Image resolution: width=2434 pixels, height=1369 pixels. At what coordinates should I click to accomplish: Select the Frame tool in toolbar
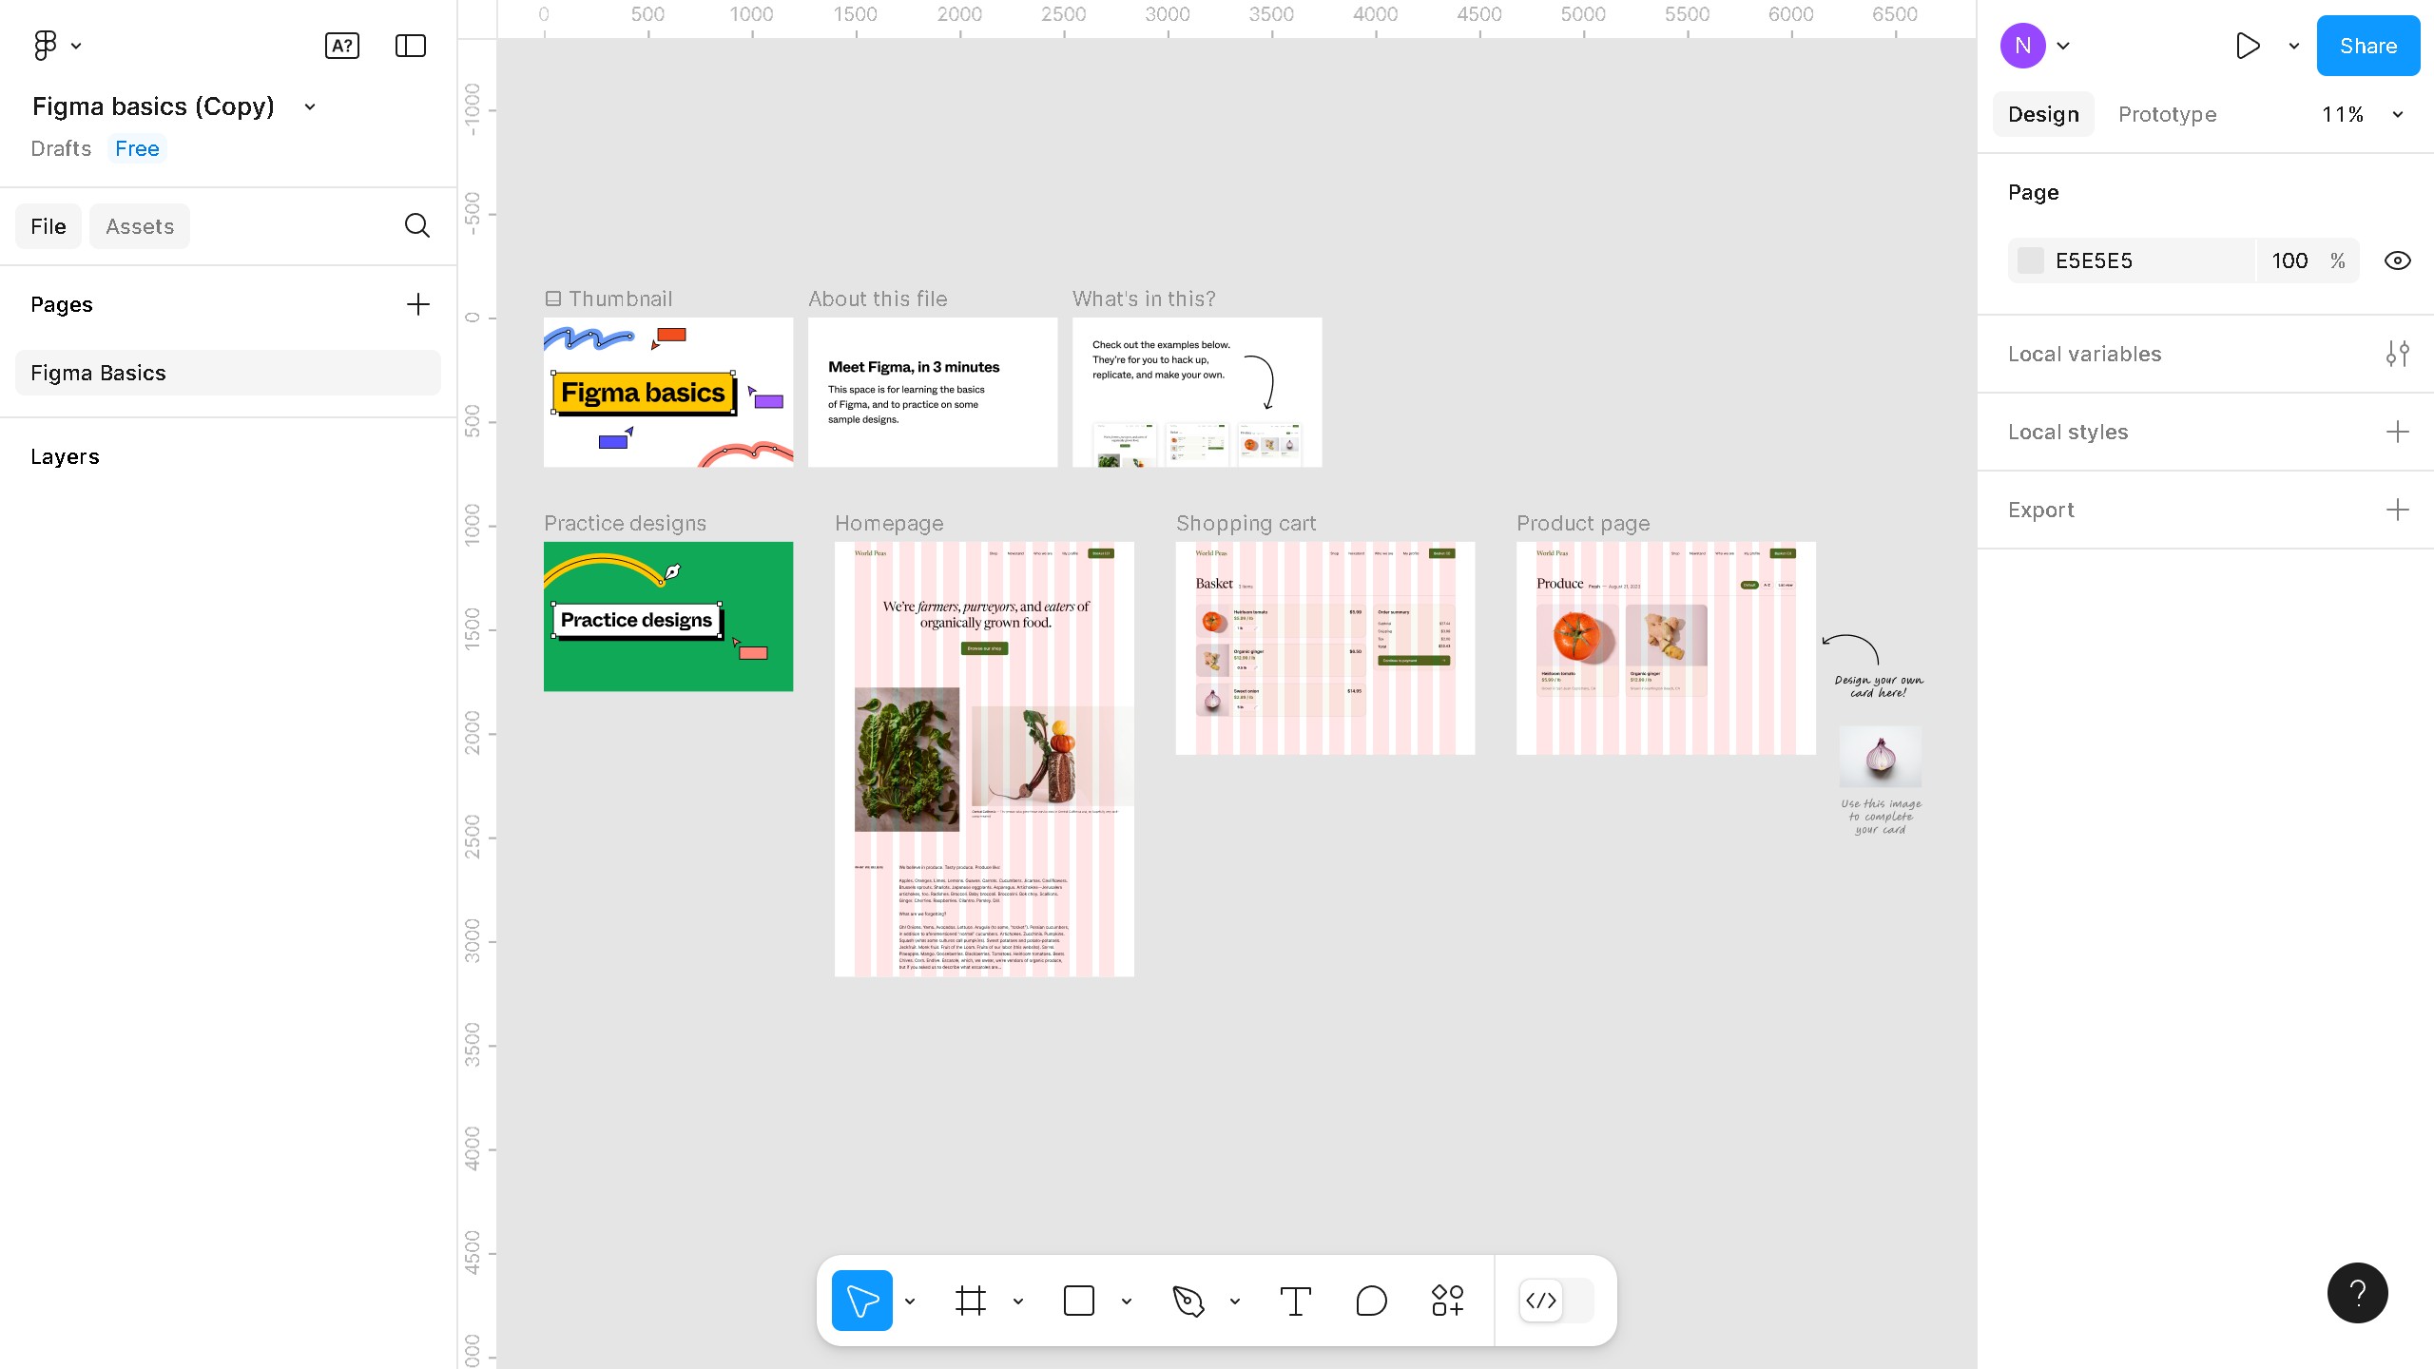970,1301
